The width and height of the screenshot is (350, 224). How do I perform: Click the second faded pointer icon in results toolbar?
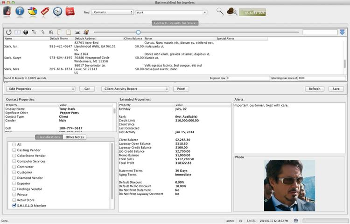(42, 32)
